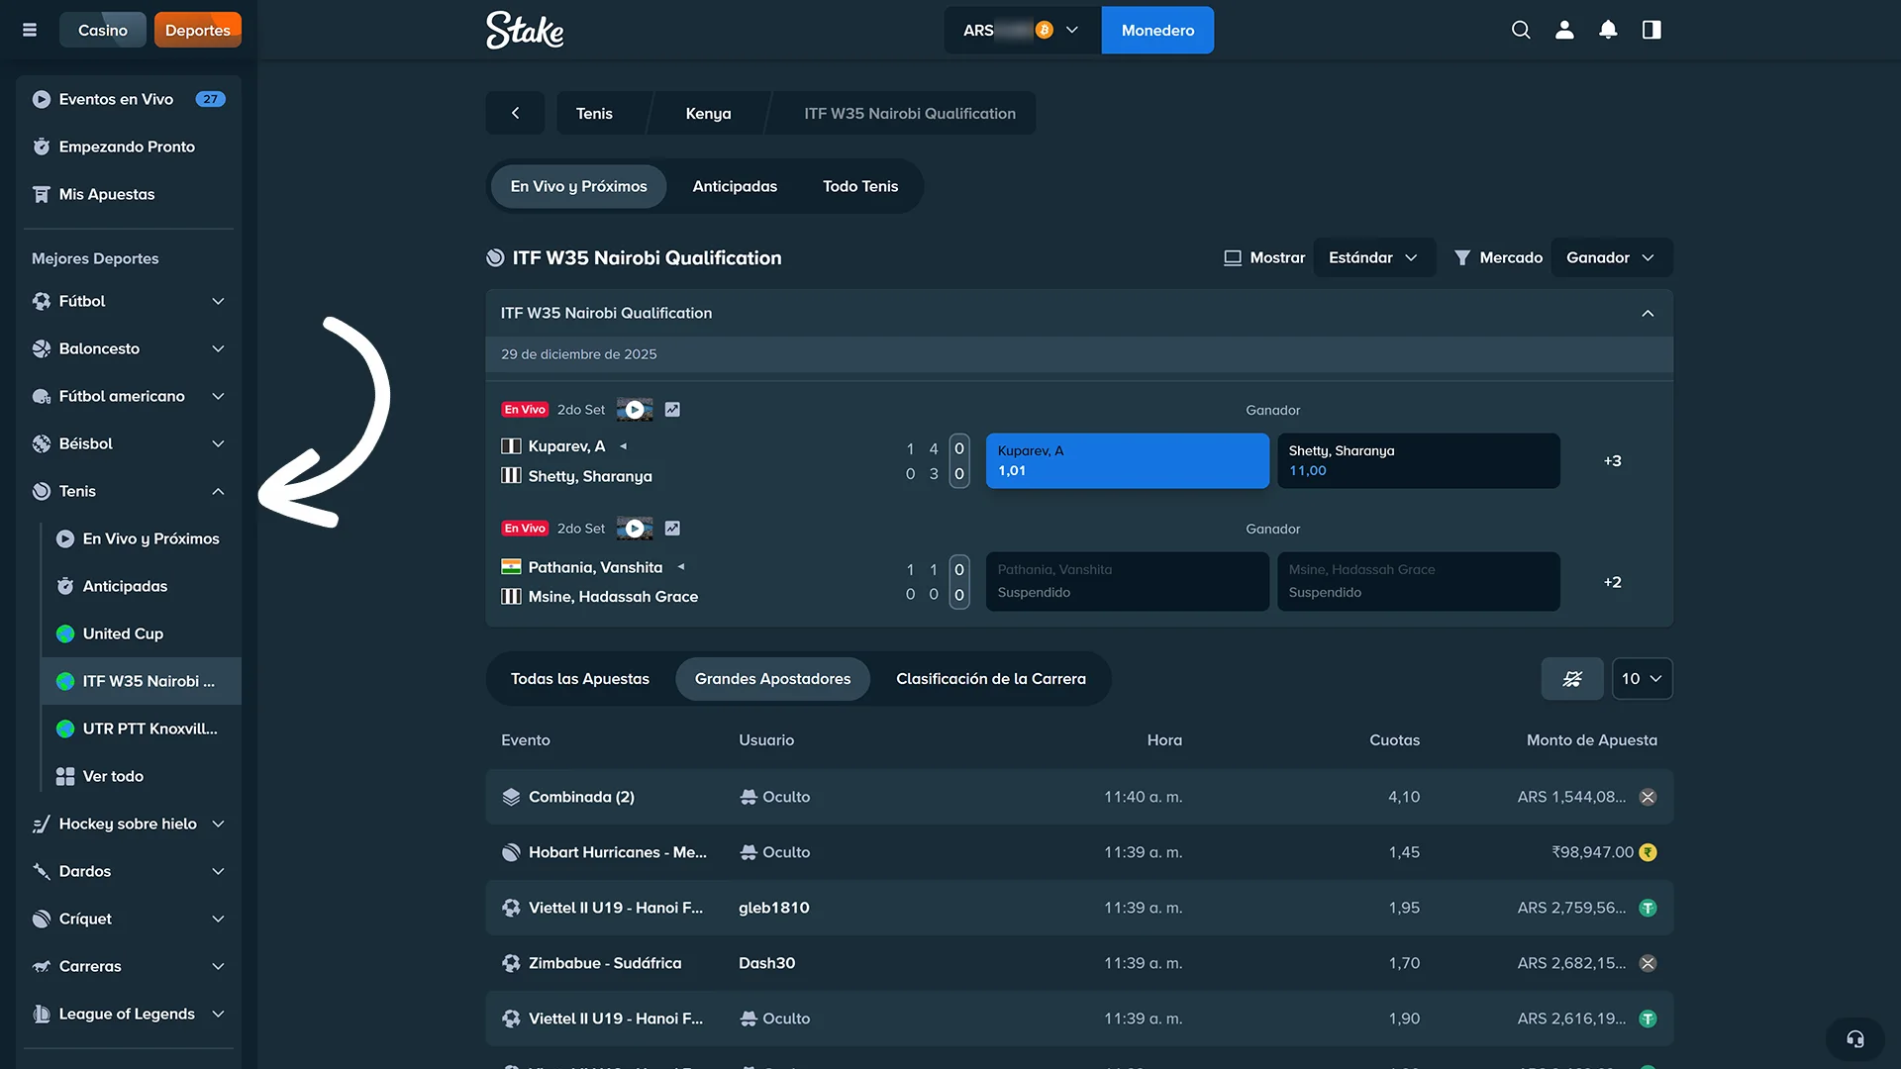The width and height of the screenshot is (1901, 1069).
Task: Switch to the Anticipadas tab
Action: coord(734,186)
